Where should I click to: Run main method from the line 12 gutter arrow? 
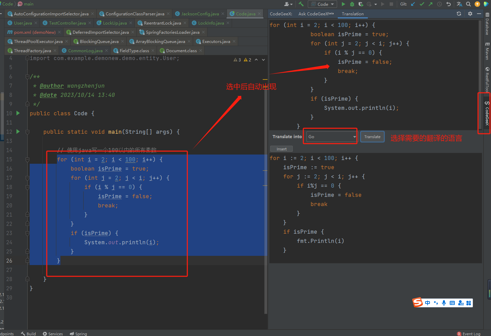point(18,132)
